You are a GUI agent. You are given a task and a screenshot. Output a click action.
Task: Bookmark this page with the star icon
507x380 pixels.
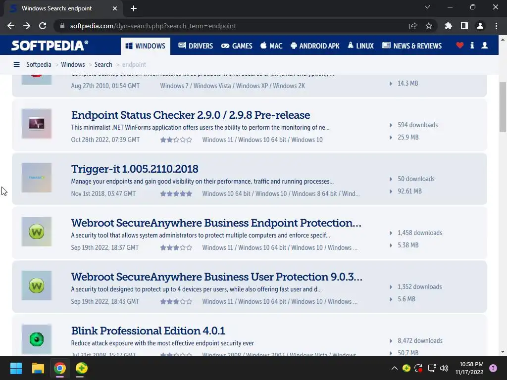point(429,26)
